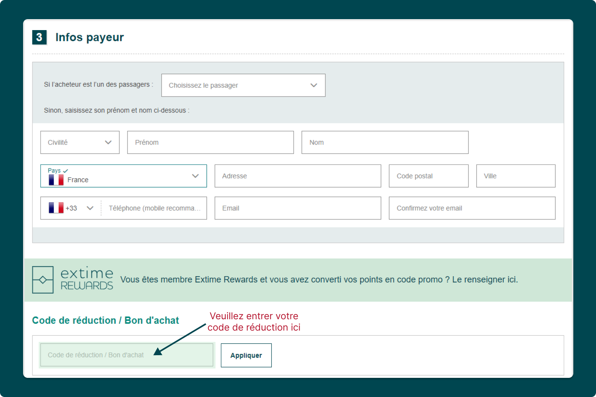The width and height of the screenshot is (596, 397).
Task: Select the Code postal field
Action: (x=428, y=176)
